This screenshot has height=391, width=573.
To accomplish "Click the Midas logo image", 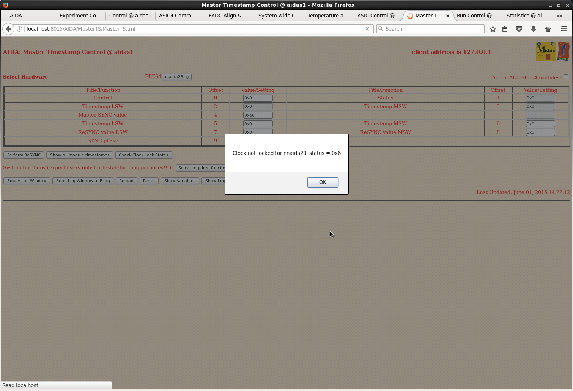I will 546,51.
